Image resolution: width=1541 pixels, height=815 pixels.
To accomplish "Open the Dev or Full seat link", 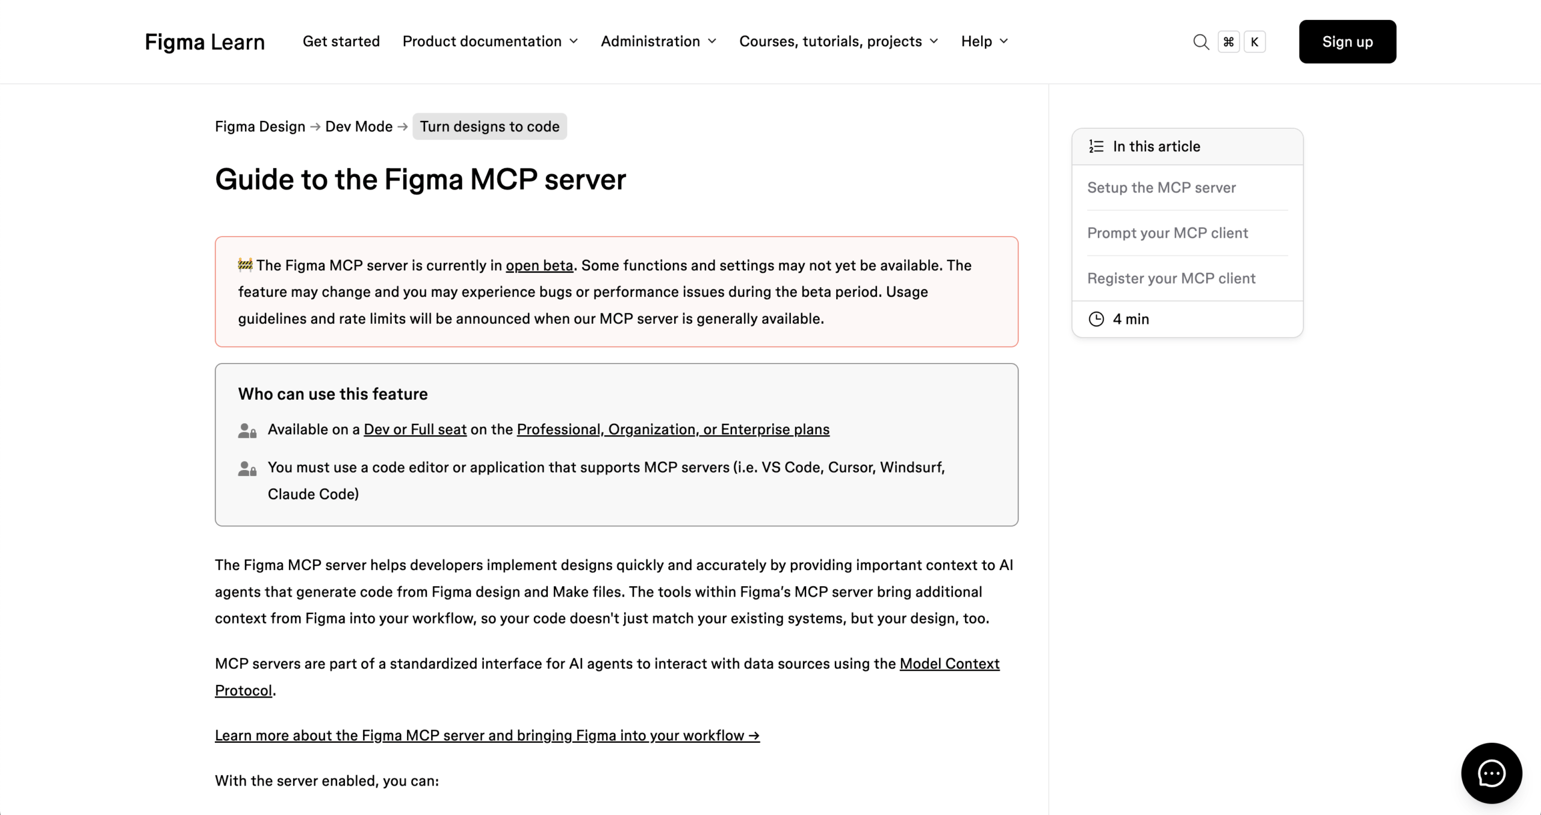I will 415,429.
